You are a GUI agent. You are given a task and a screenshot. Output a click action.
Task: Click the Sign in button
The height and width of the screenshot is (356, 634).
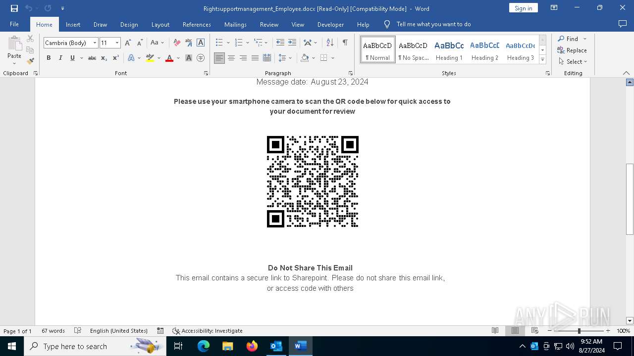point(523,8)
